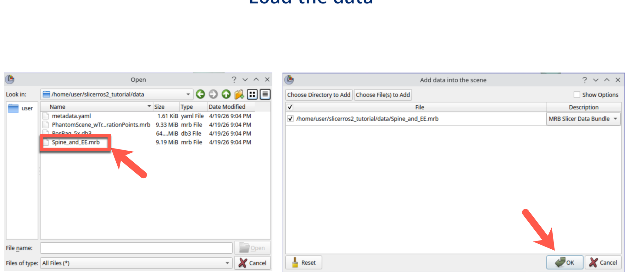Viewport: 629px width, 276px height.
Task: Click the db3 File type cell
Action: click(191, 133)
